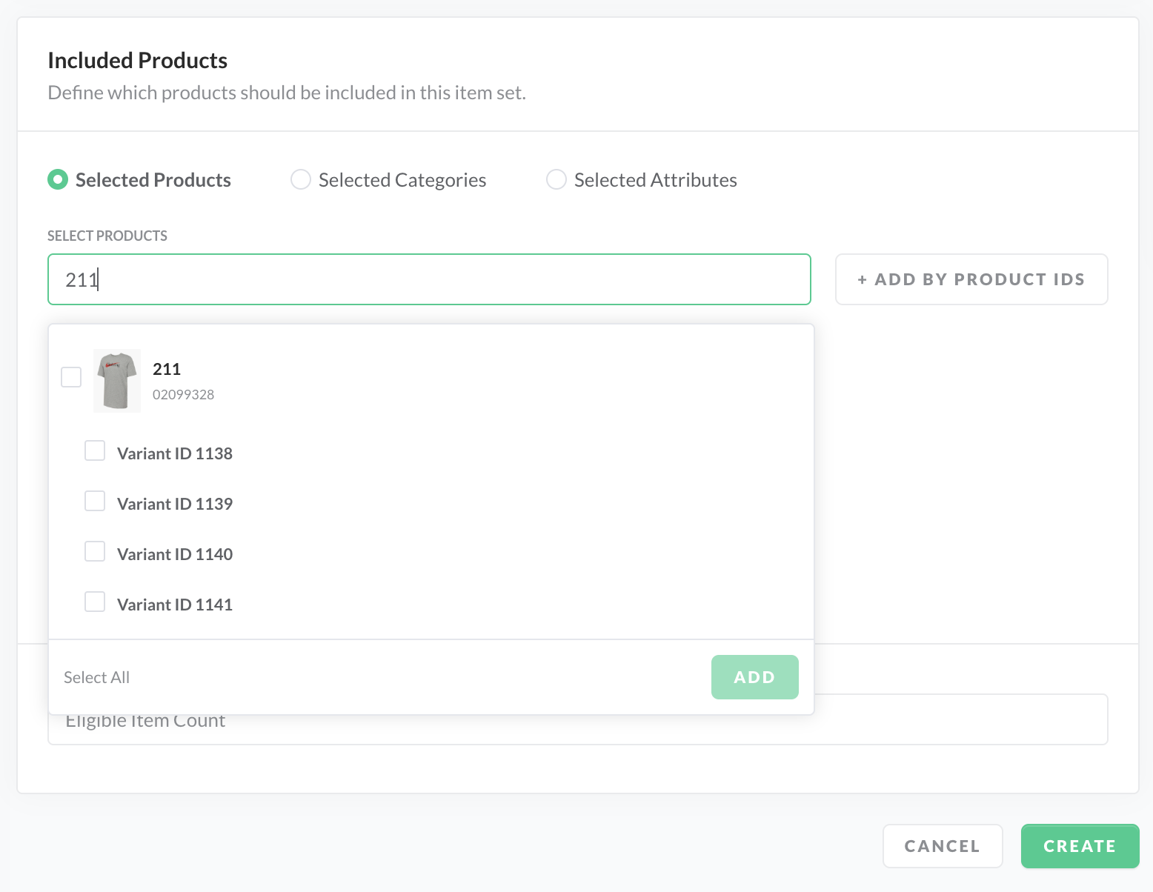Click the Variant ID 1138 label
Viewport: 1153px width, 892px height.
[x=175, y=453]
